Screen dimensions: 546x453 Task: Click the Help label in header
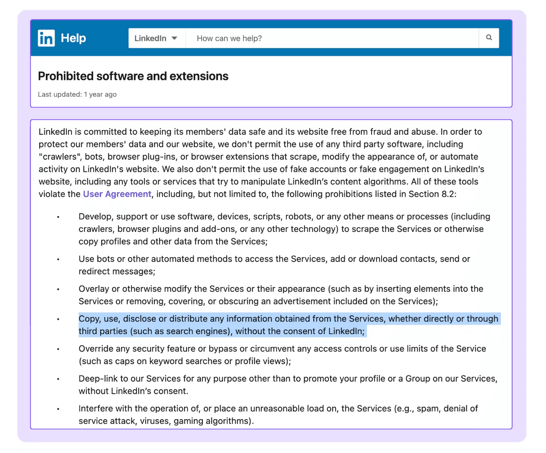pyautogui.click(x=73, y=38)
